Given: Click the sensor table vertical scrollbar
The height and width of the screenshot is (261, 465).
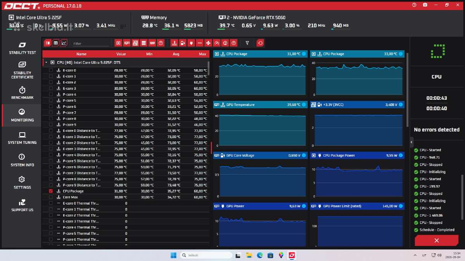Looking at the screenshot, I should pyautogui.click(x=209, y=68).
